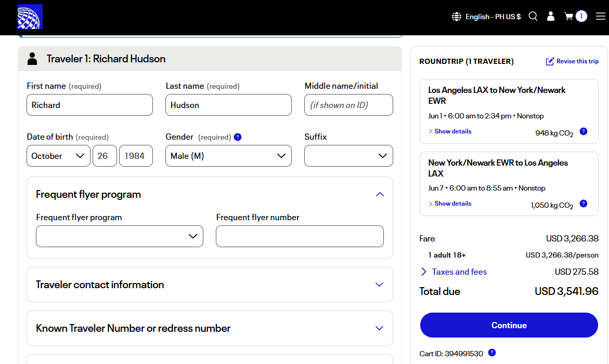This screenshot has height=364, width=609.
Task: Open the Frequent flyer program dropdown
Action: 120,236
